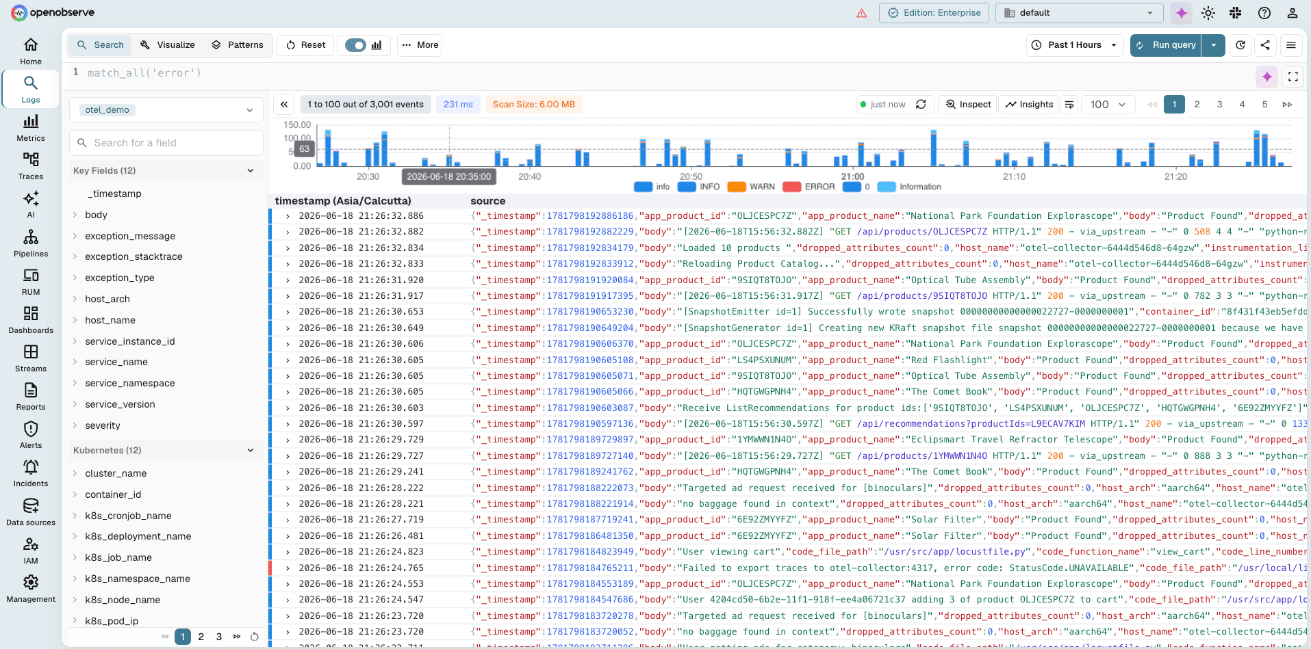Open the AI sidebar section

(x=31, y=204)
